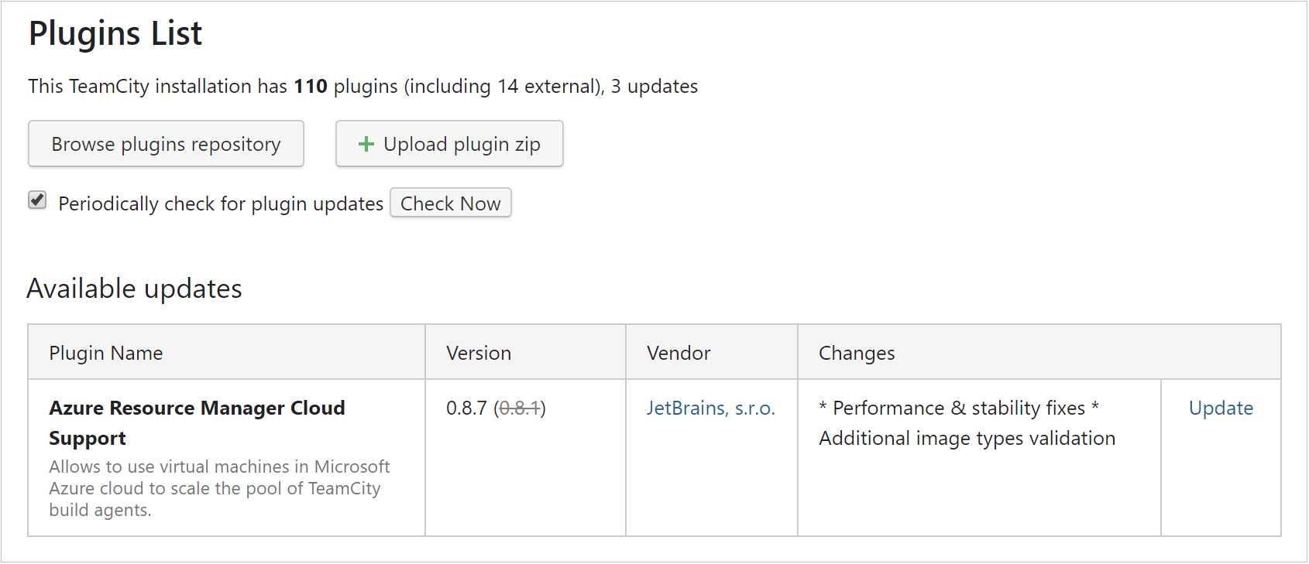Screen dimensions: 1309x564
Task: Click the 'Periodically check for plugin updates' label
Action: (221, 204)
